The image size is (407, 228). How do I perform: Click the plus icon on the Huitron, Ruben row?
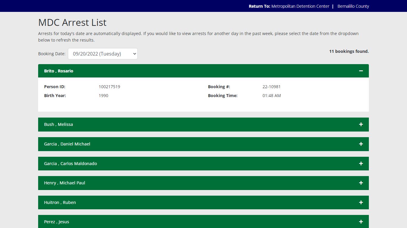pos(361,202)
